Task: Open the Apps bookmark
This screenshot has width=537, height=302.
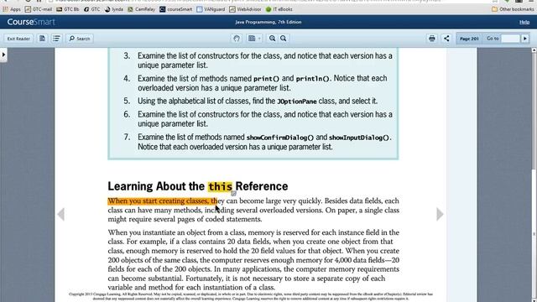Action: coord(12,9)
